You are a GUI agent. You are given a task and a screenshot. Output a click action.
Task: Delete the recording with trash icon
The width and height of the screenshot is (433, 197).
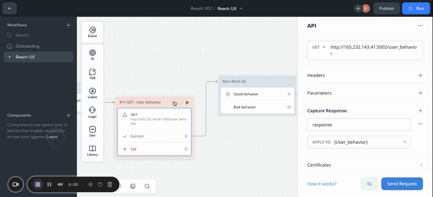110,184
